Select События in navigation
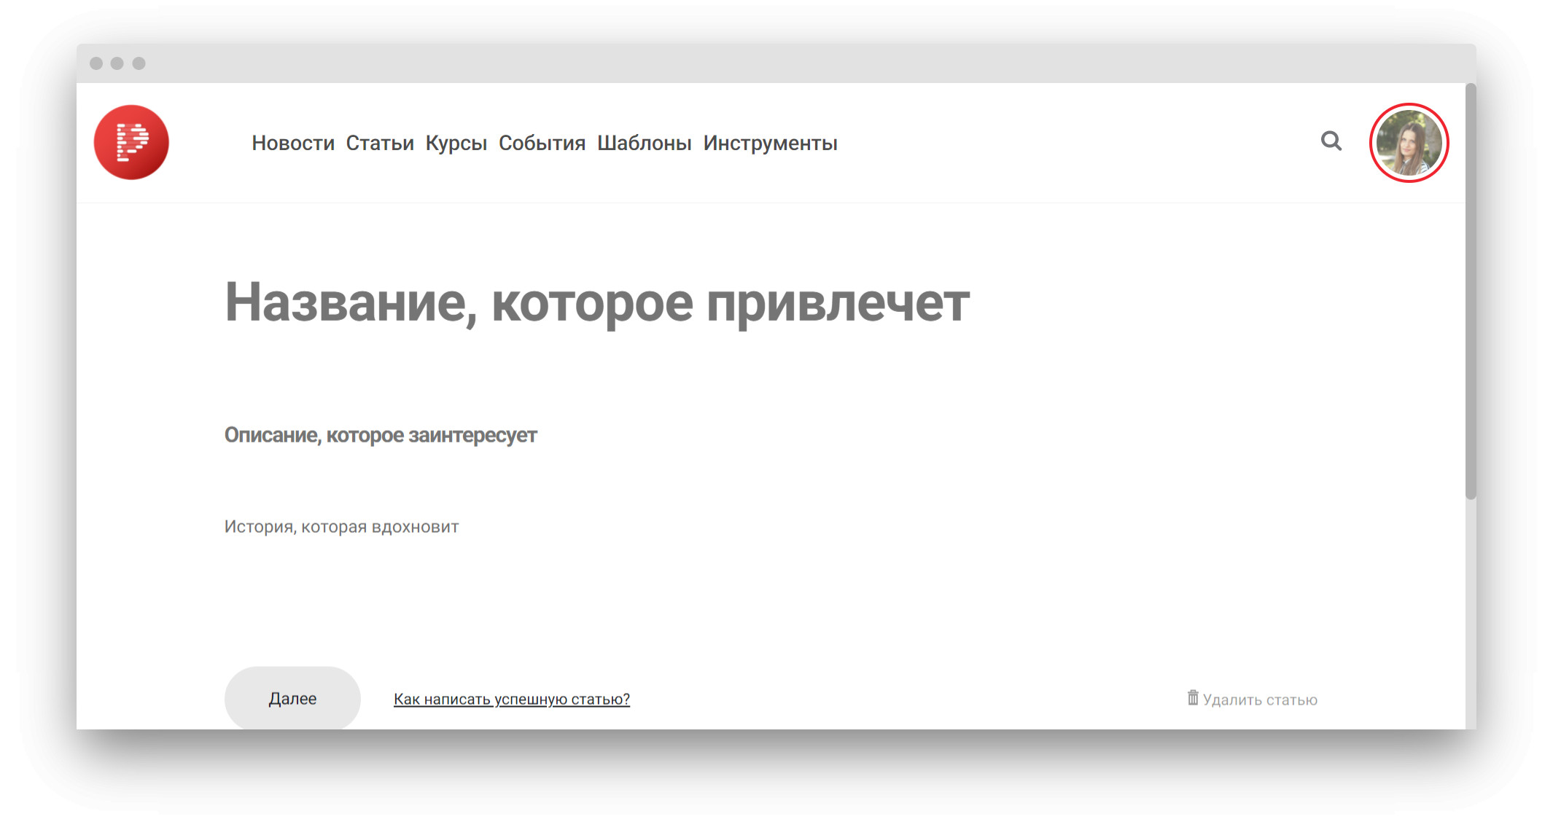The image size is (1553, 838). 542,143
